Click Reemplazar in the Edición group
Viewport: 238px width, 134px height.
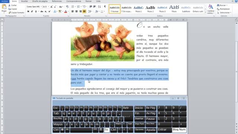click(223, 9)
